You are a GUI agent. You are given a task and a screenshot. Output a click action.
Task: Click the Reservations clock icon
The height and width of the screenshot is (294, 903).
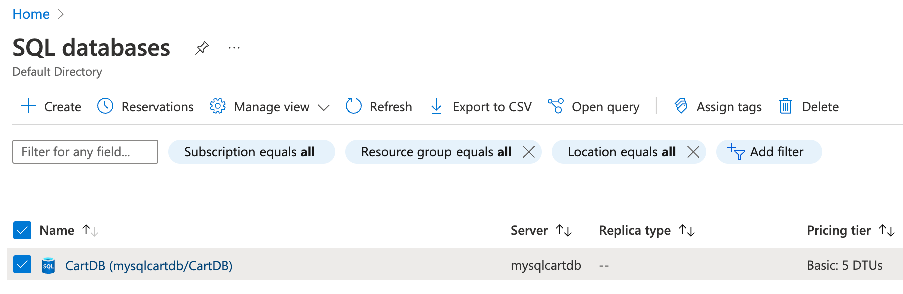coord(105,106)
